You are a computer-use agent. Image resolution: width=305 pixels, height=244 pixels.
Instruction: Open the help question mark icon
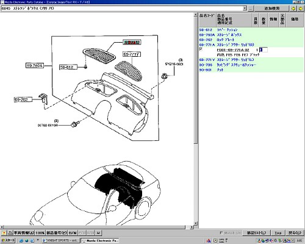[x=4, y=233]
